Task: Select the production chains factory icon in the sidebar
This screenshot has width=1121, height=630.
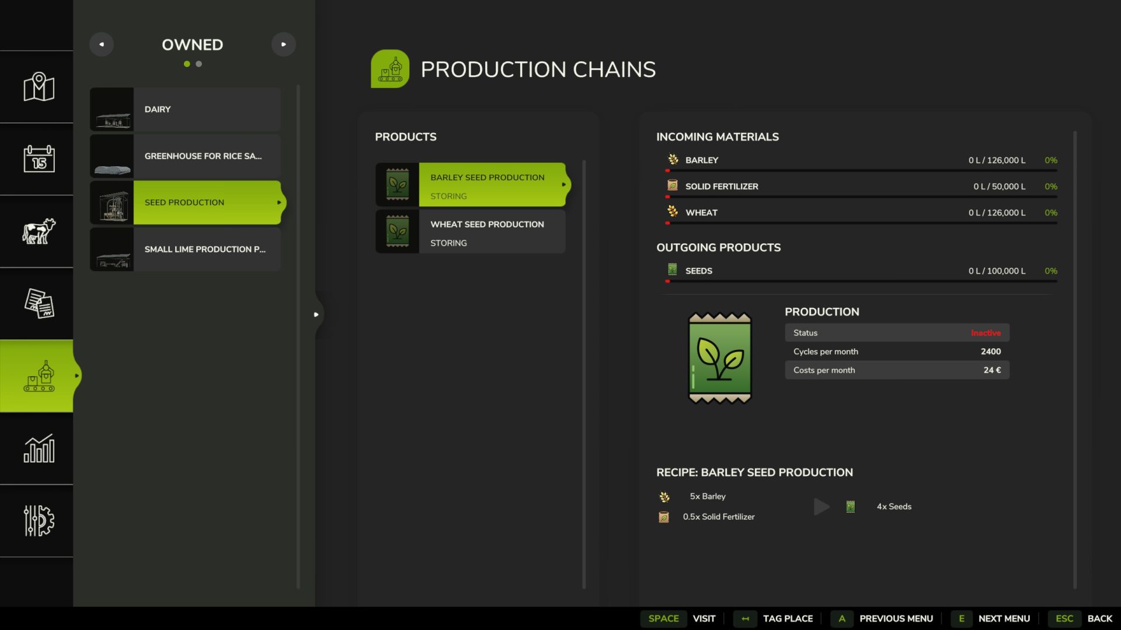Action: click(x=39, y=376)
